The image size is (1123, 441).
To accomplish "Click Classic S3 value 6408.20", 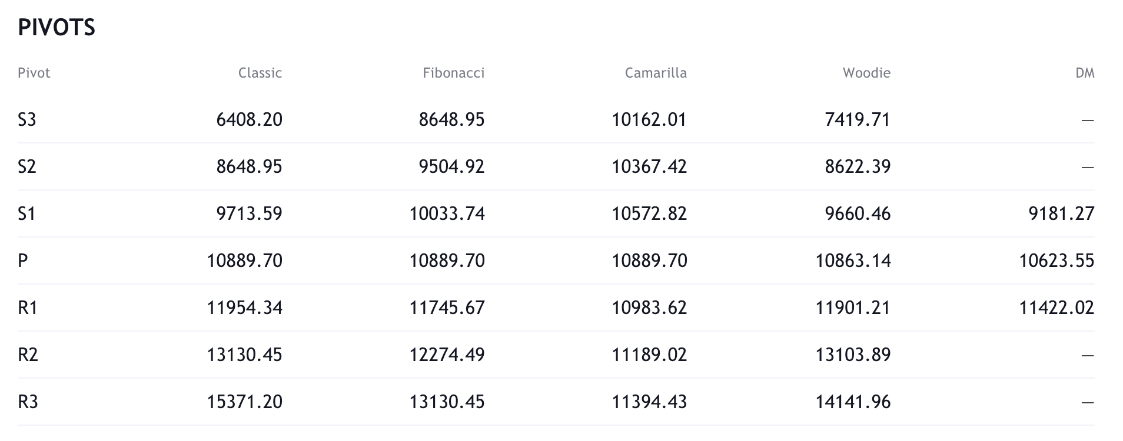I will tap(249, 119).
